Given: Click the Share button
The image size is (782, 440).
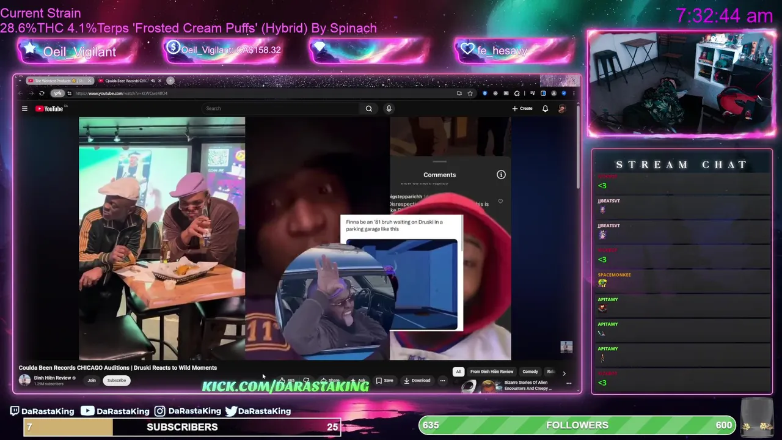Looking at the screenshot, I should 330,380.
